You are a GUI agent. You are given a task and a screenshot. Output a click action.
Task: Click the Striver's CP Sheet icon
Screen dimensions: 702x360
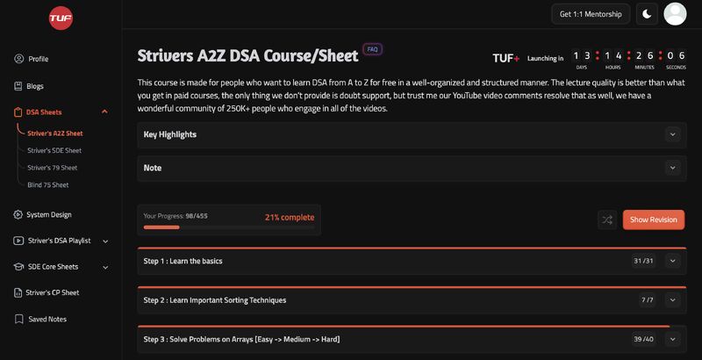coord(19,292)
